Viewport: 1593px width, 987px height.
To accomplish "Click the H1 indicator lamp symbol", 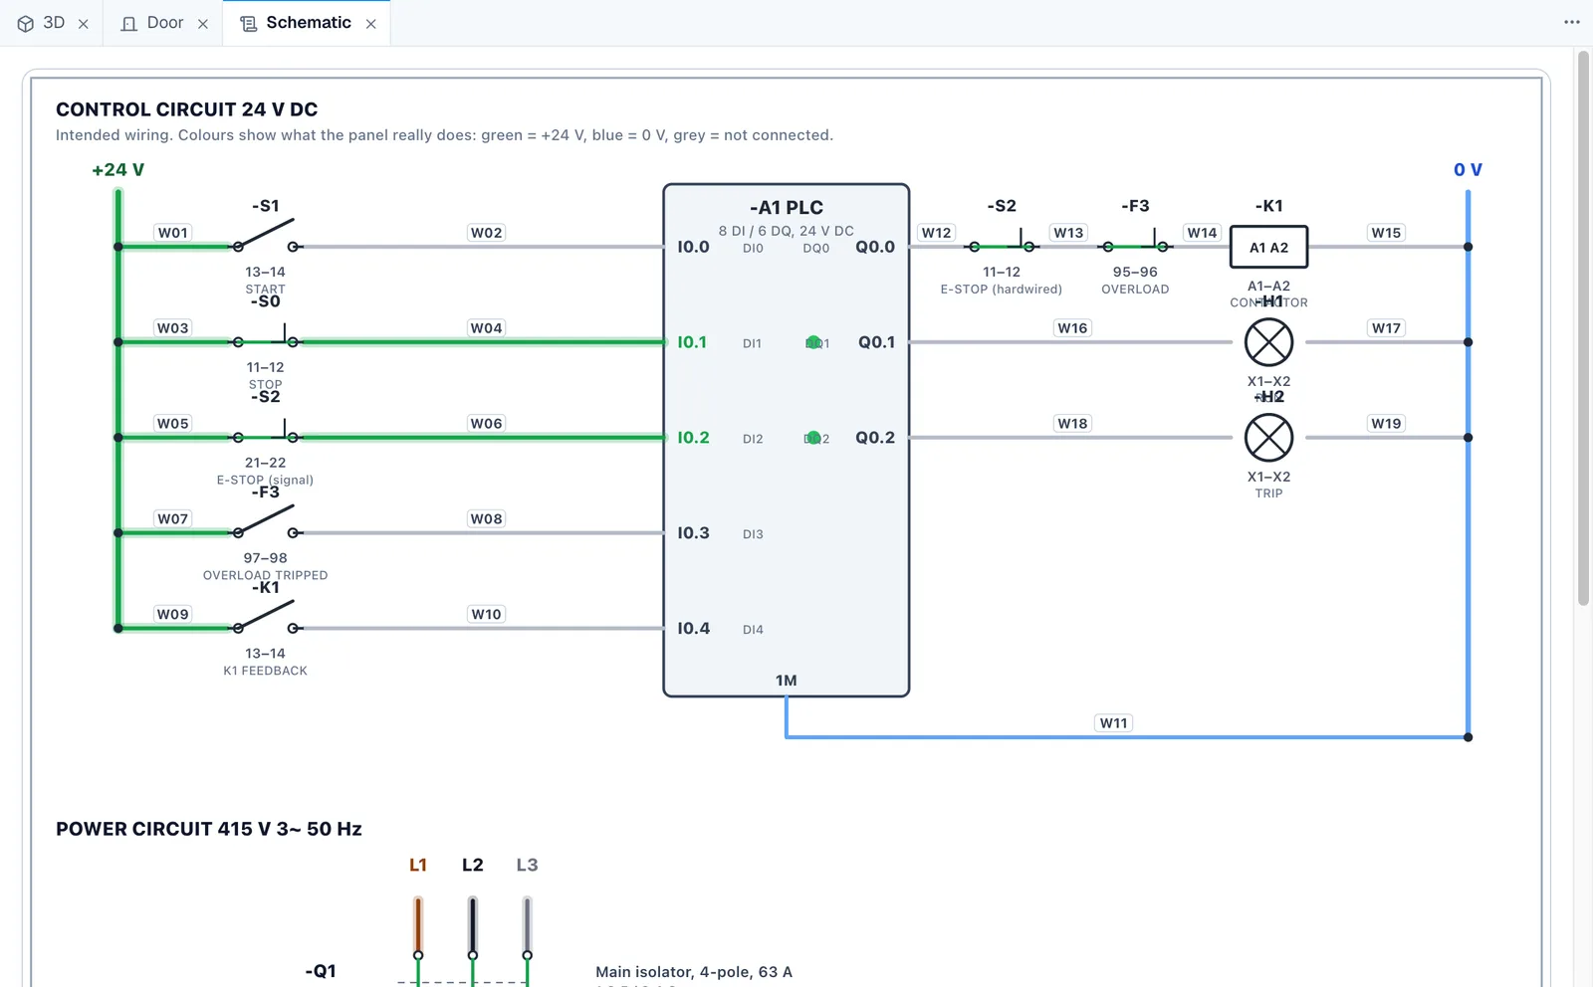I will 1269,342.
